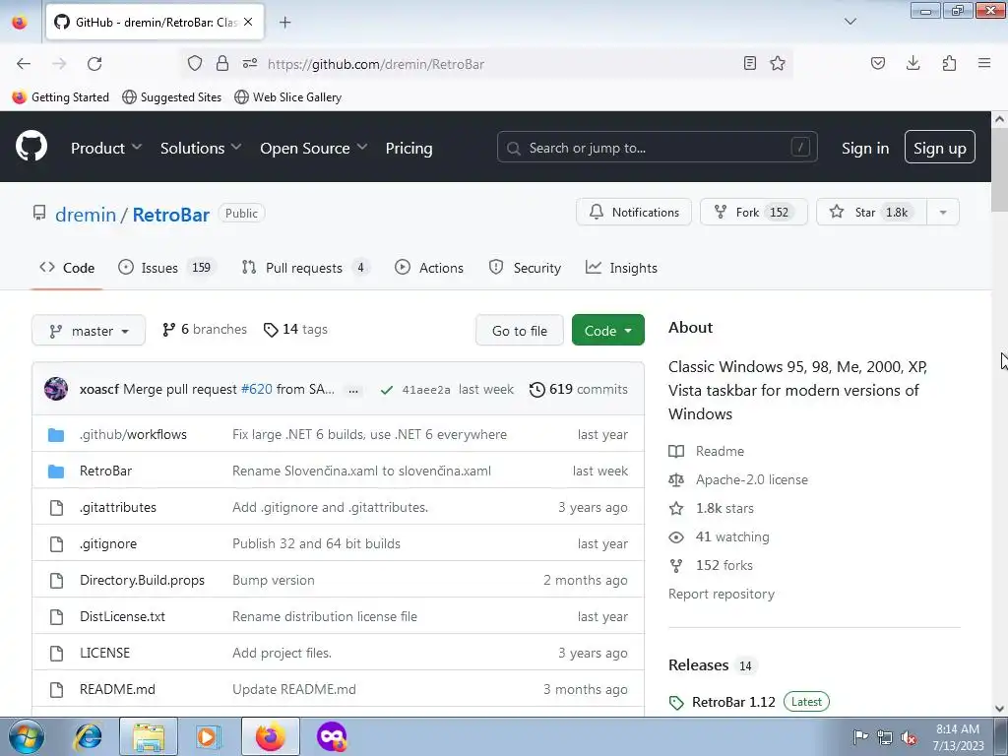1008x756 pixels.
Task: Click the RetroBar 1.12 release tag icon
Action: [x=676, y=703]
